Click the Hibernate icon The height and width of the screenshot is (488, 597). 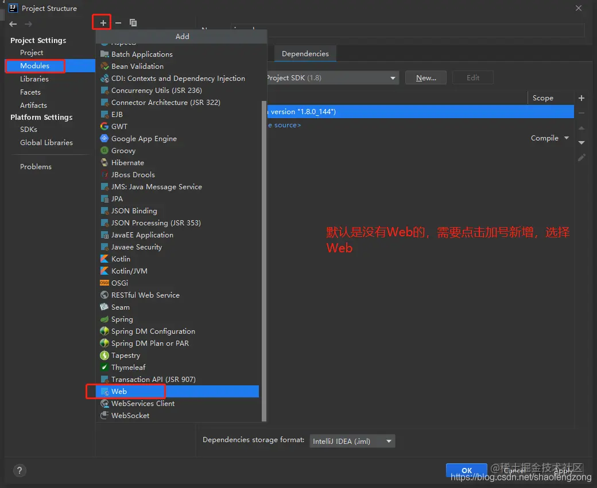pyautogui.click(x=104, y=162)
